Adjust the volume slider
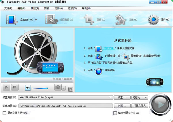The width and height of the screenshot is (173, 122). click(40, 88)
